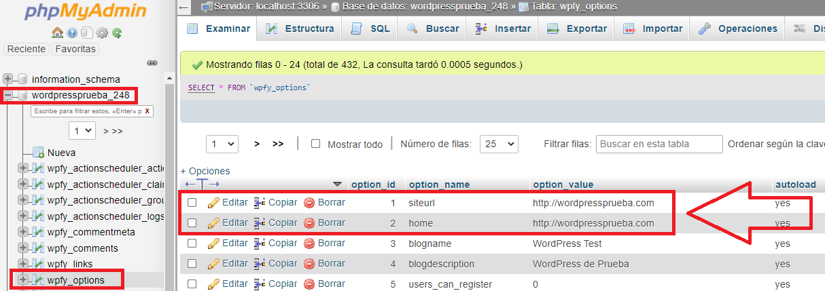This screenshot has height=291, width=825.
Task: Click the table icon next to wpfy_comments
Action: (39, 248)
